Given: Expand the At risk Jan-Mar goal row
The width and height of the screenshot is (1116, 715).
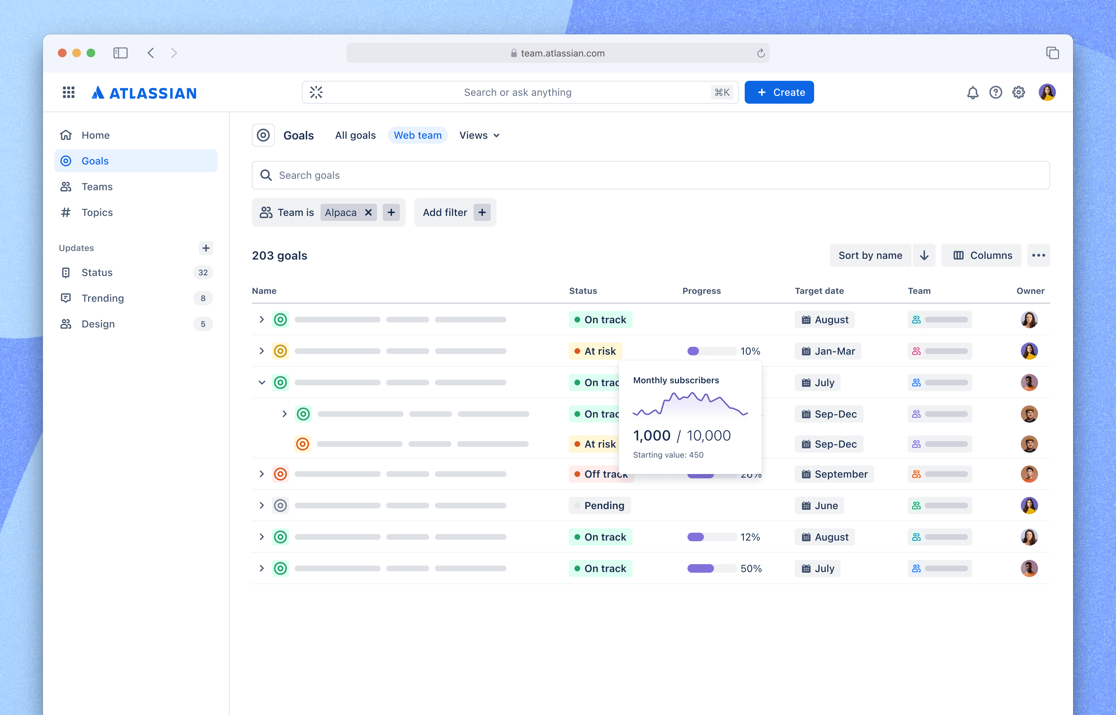Looking at the screenshot, I should [261, 351].
